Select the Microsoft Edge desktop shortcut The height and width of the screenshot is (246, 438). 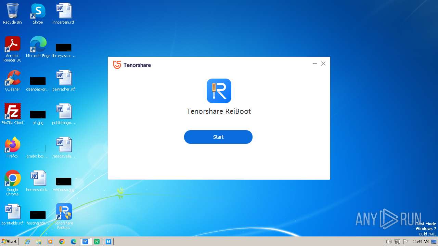pos(38,47)
